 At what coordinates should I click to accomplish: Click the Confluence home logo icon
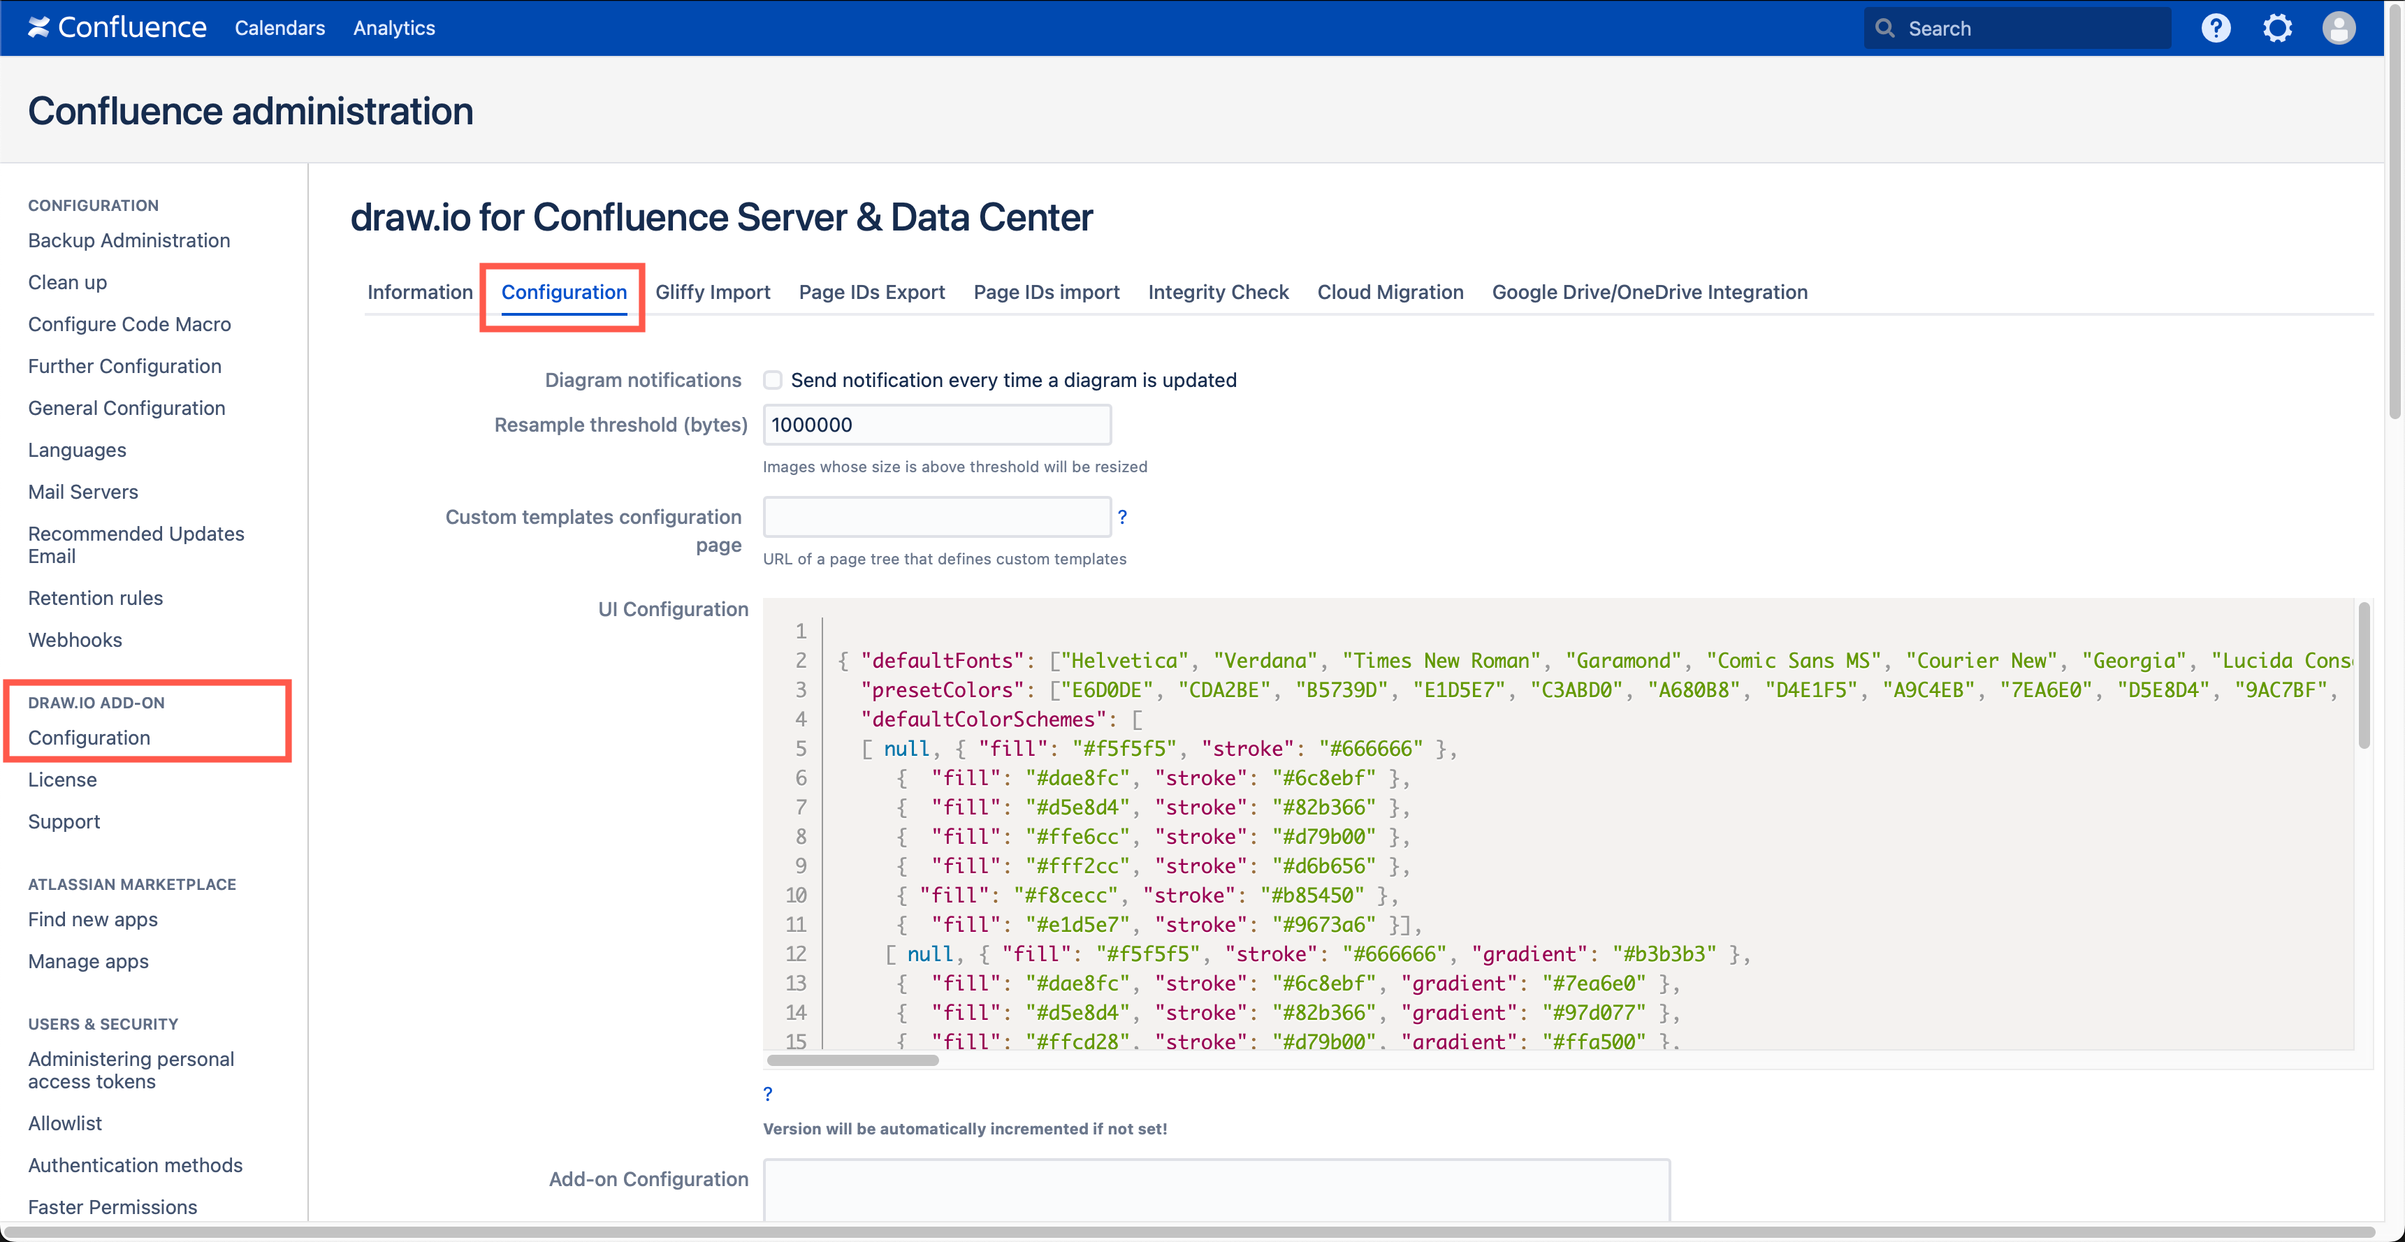35,27
